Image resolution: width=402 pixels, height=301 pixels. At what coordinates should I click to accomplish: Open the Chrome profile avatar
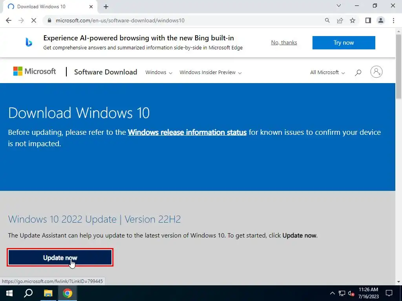click(381, 20)
